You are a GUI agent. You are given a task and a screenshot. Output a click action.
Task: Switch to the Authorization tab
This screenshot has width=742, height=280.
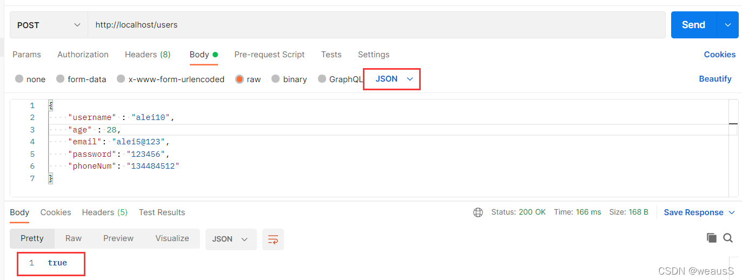tap(83, 55)
